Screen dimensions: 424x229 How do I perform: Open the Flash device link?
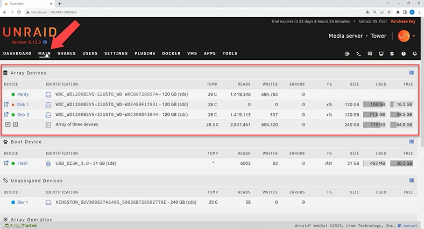tap(23, 163)
